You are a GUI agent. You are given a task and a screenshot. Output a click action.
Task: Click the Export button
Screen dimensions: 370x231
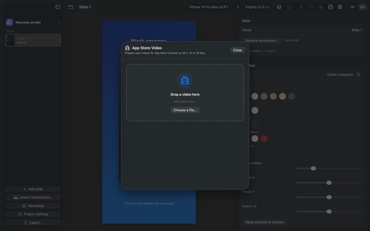click(33, 222)
